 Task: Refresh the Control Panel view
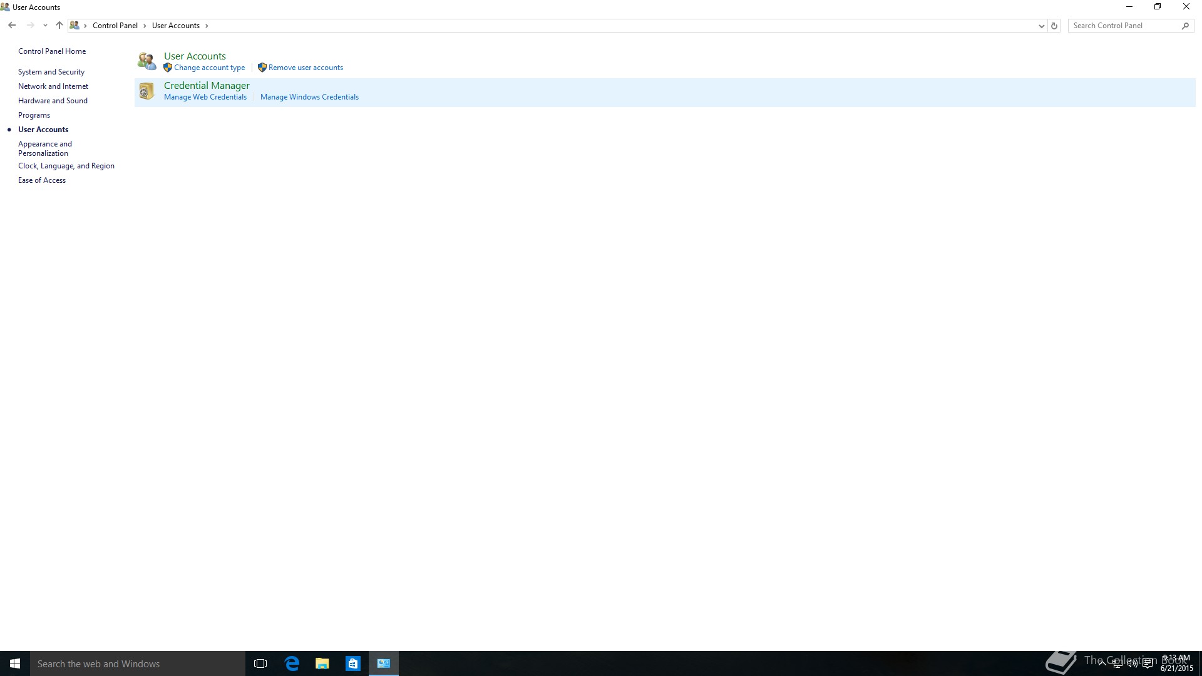1054,26
